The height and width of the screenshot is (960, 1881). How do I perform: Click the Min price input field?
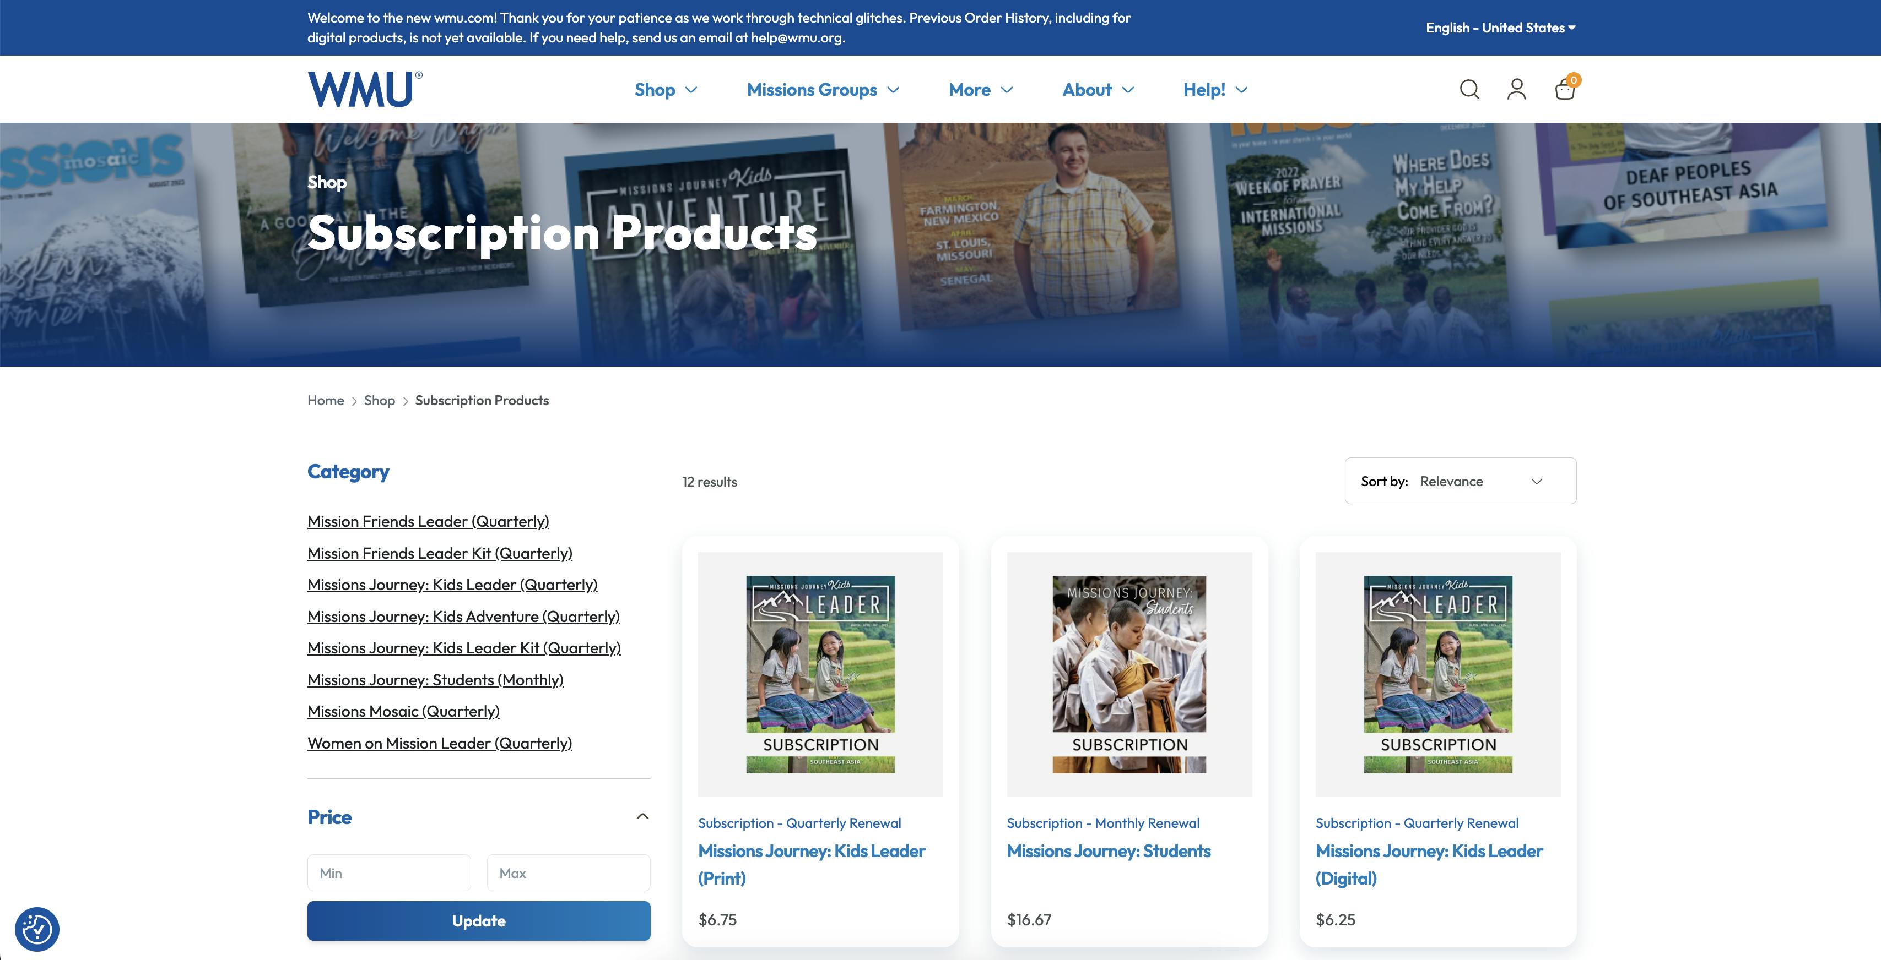(x=389, y=872)
